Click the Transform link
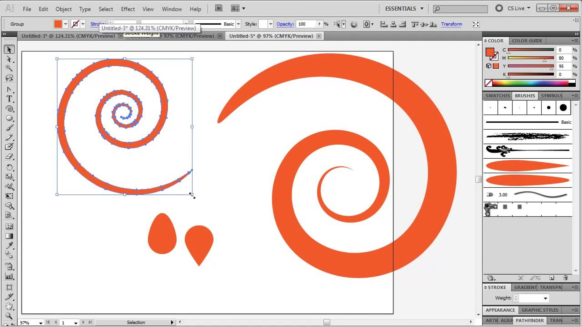Image resolution: width=582 pixels, height=327 pixels. (x=451, y=24)
